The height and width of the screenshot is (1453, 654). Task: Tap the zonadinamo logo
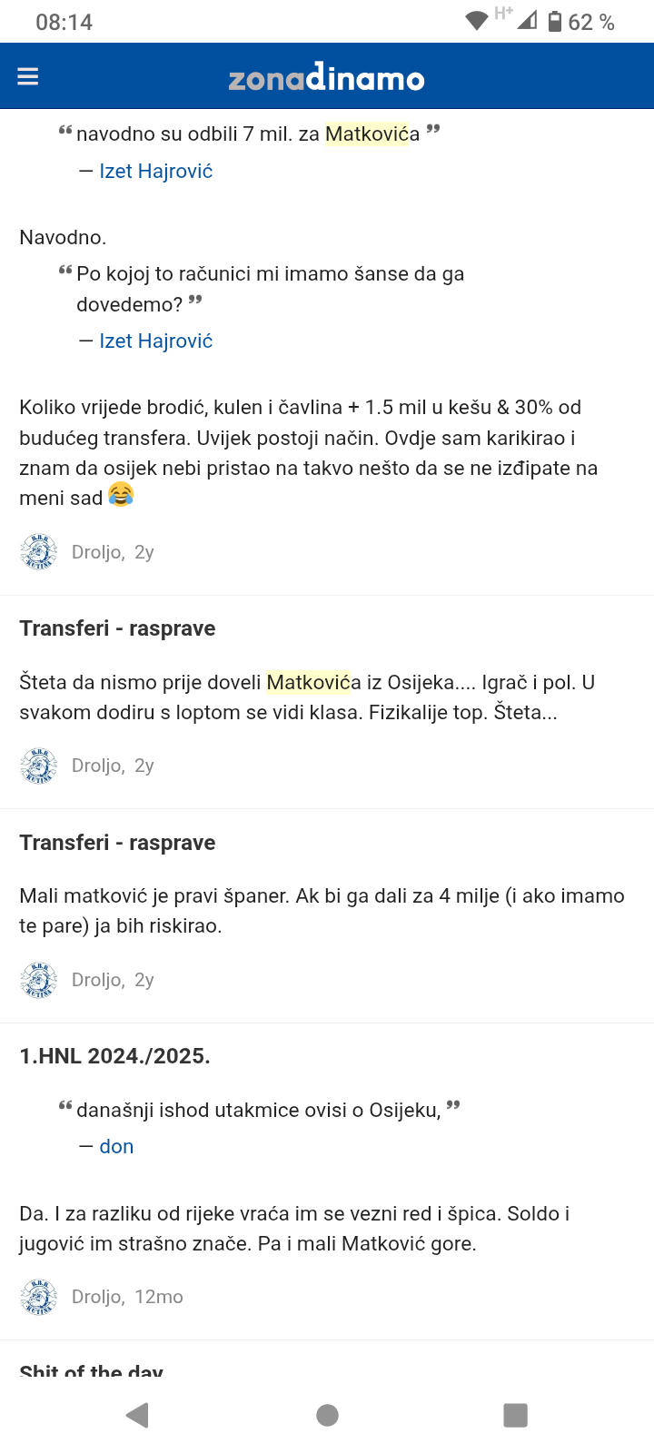click(x=326, y=77)
